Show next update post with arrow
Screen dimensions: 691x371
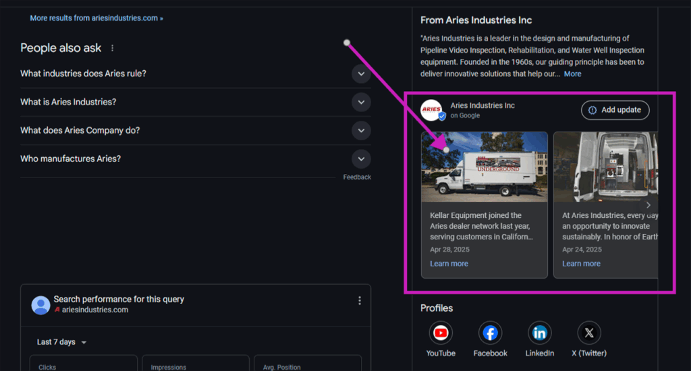pyautogui.click(x=648, y=205)
